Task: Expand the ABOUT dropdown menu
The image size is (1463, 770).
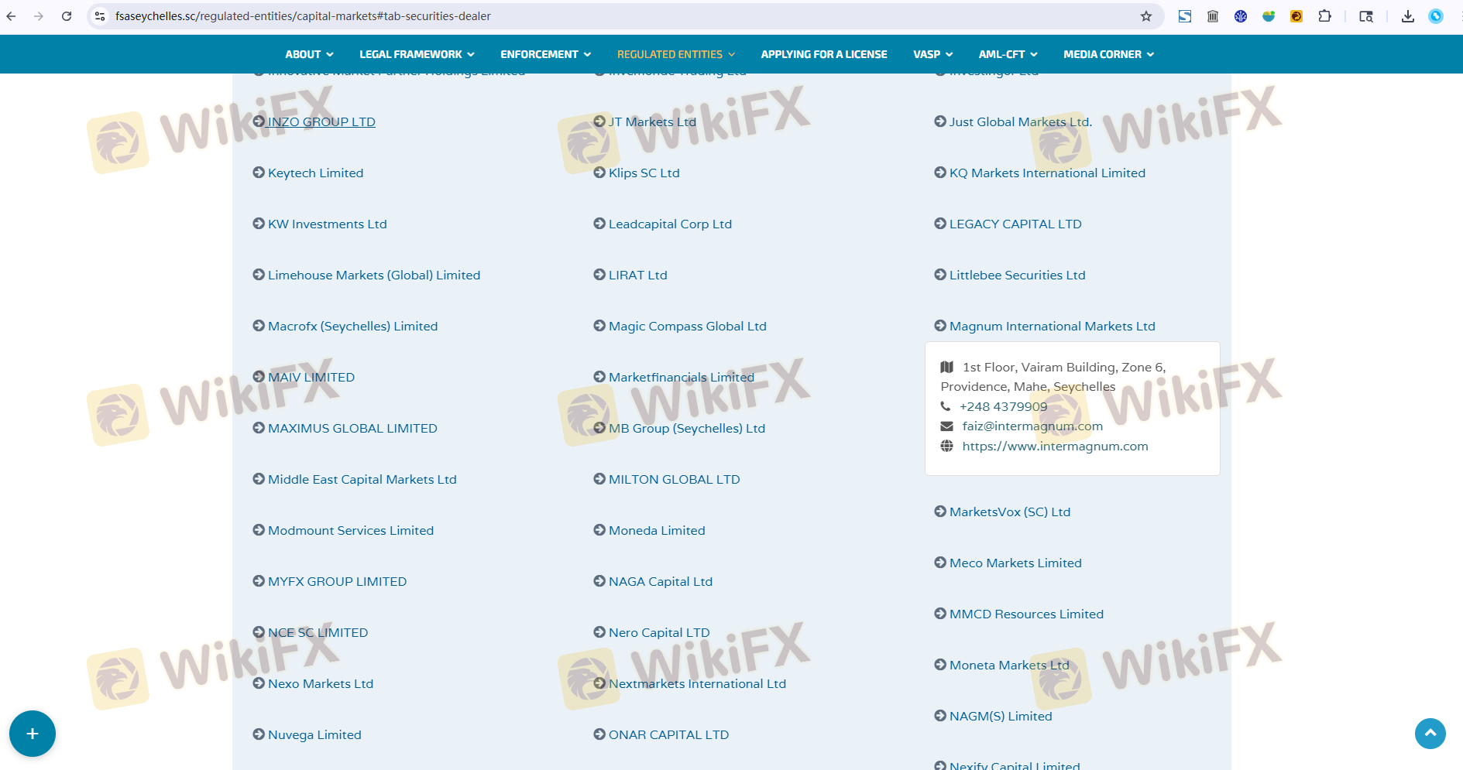Action: coord(309,54)
